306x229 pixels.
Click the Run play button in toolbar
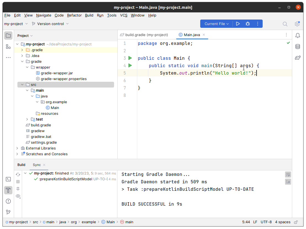pyautogui.click(x=238, y=24)
